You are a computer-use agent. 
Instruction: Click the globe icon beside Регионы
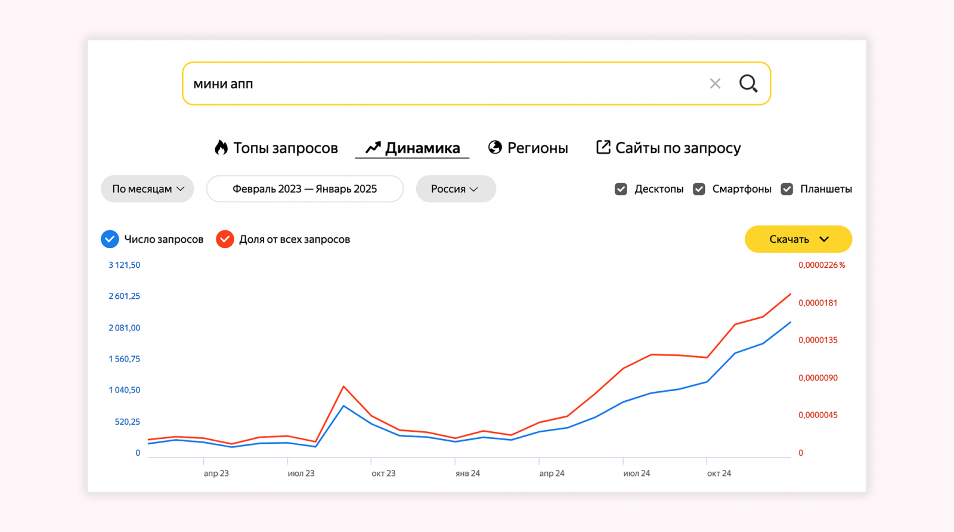pos(495,147)
